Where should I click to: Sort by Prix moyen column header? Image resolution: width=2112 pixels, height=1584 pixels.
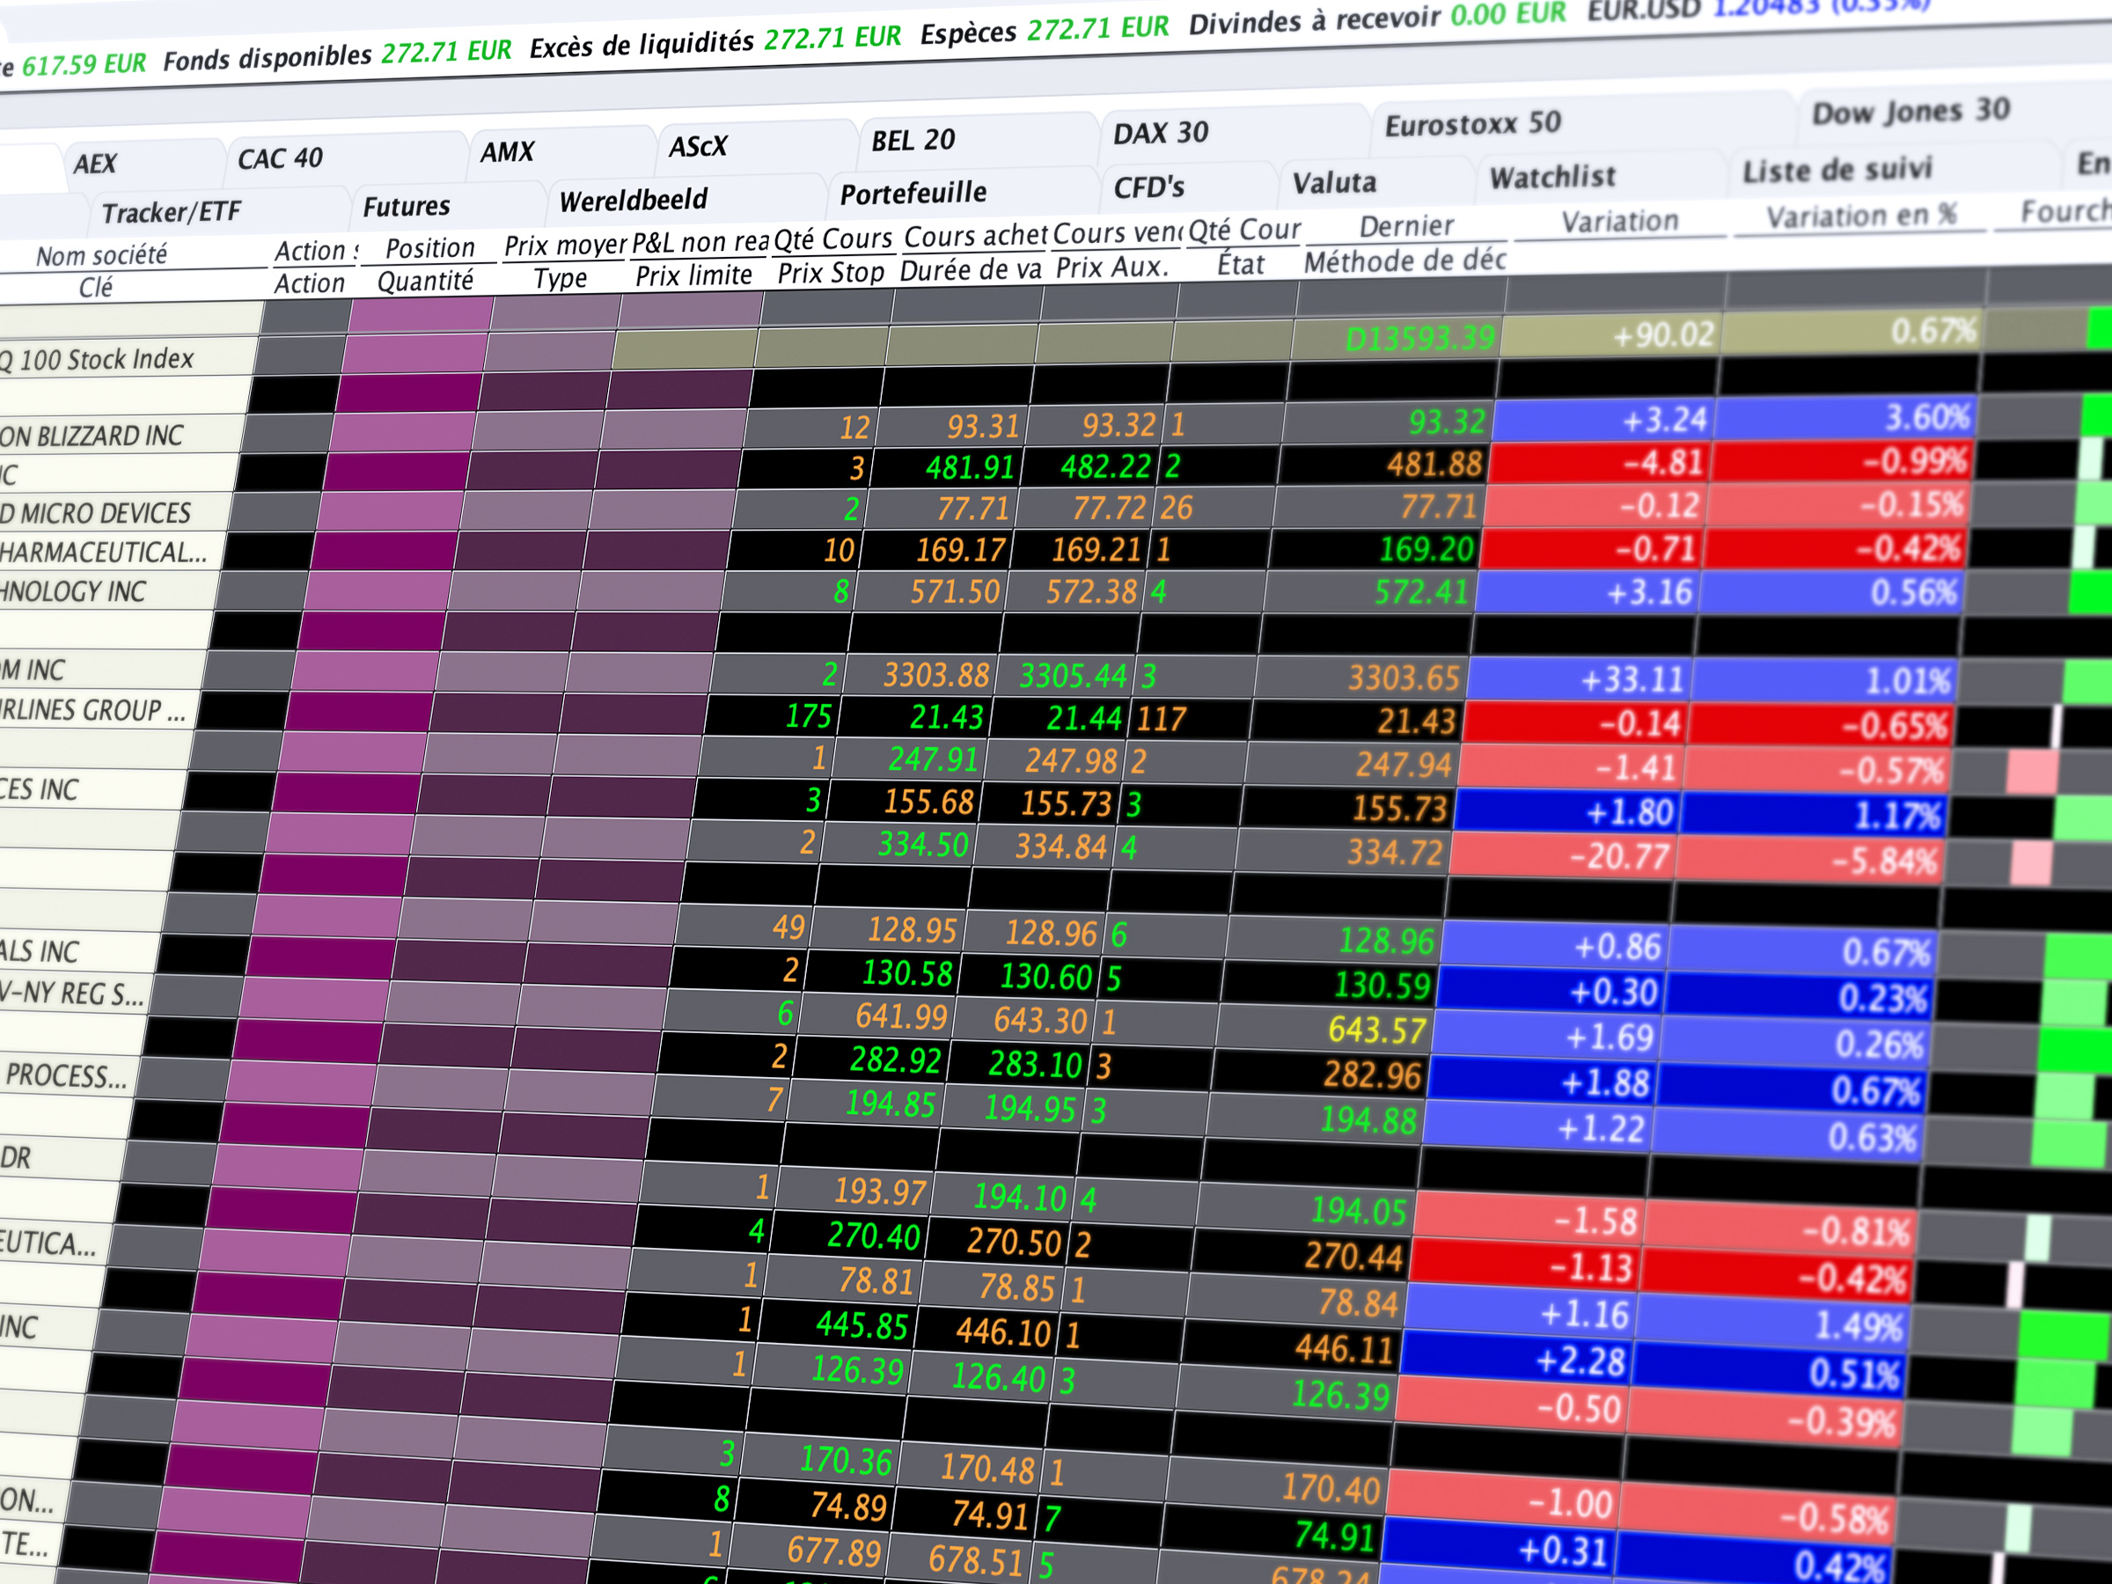(x=565, y=245)
